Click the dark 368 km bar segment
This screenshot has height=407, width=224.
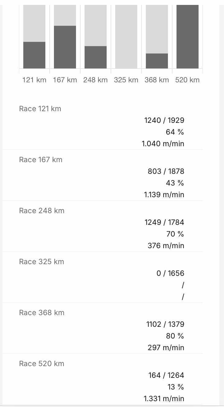[x=157, y=61]
